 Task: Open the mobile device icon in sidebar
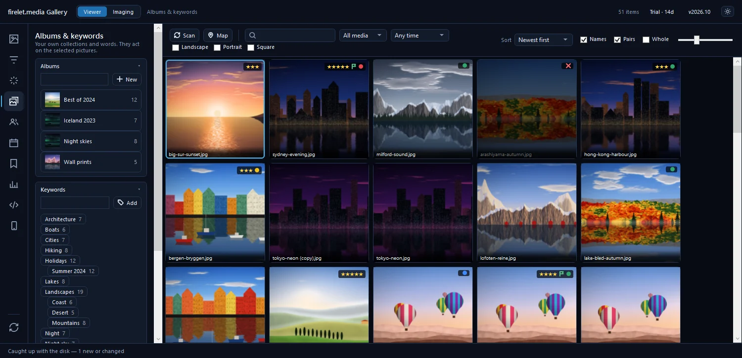click(x=14, y=226)
